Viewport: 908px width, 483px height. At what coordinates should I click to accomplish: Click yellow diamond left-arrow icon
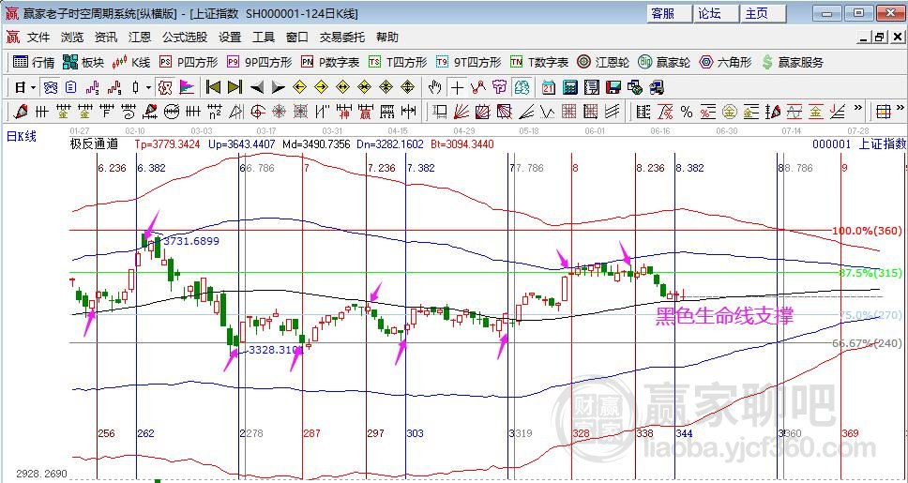[299, 88]
